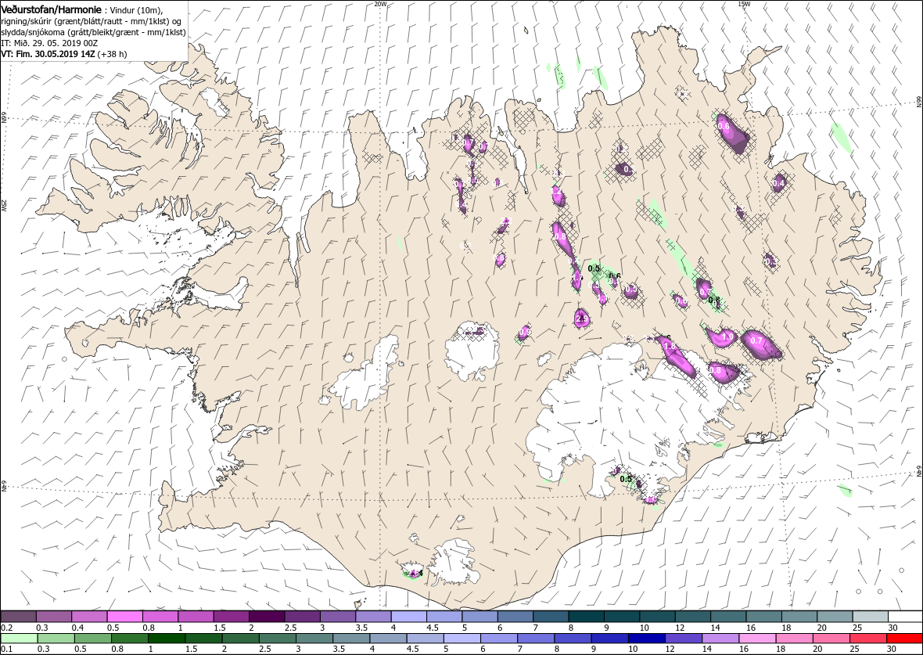
Task: Click the '64N' latitude label on the left edge
Action: 4,488
